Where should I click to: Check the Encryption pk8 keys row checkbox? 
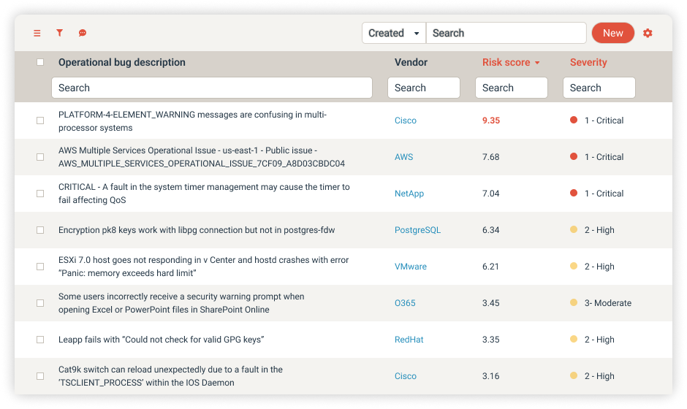pos(40,230)
